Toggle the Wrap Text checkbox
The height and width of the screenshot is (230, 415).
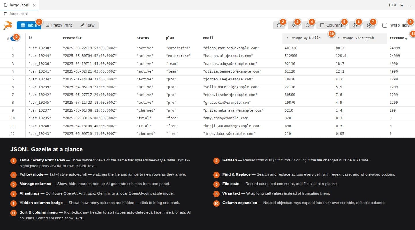click(385, 25)
